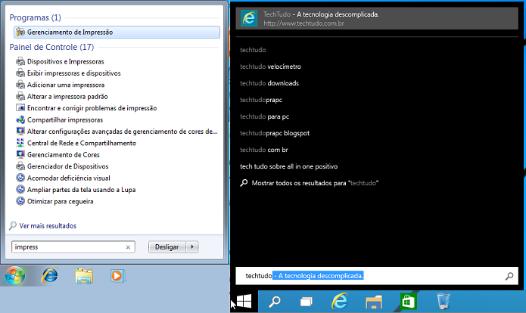526x313 pixels.
Task: Select Alterar a impressora padrão
Action: 67,97
